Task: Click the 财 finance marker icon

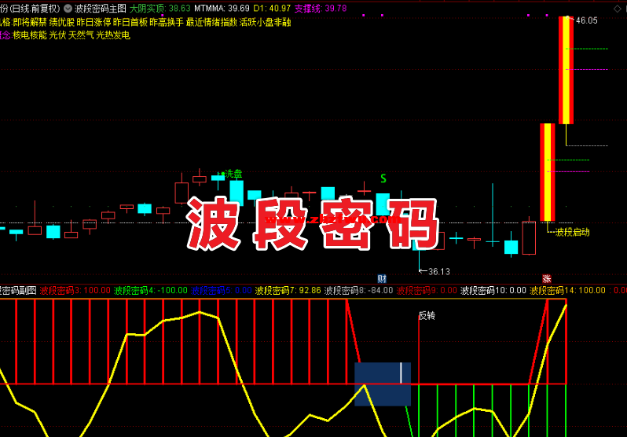Action: (x=382, y=278)
